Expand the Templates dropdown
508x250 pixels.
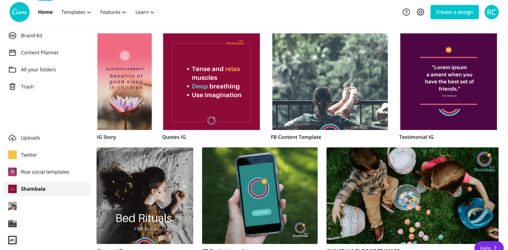click(76, 12)
